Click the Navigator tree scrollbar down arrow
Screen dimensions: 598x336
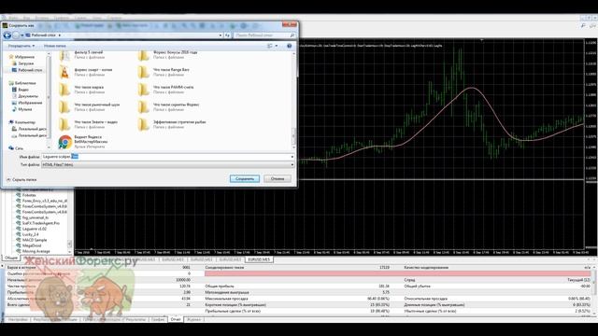coord(70,252)
